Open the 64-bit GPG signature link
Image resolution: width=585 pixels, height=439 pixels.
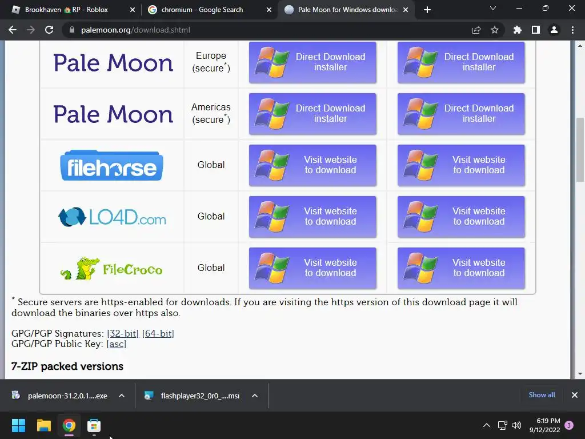point(158,333)
